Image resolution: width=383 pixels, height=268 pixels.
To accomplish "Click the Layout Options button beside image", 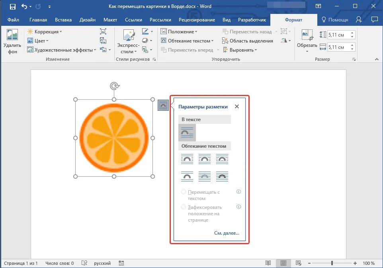I will pos(163,105).
